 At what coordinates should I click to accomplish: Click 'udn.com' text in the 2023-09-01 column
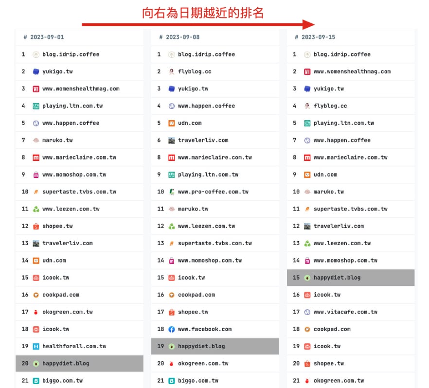(x=54, y=261)
